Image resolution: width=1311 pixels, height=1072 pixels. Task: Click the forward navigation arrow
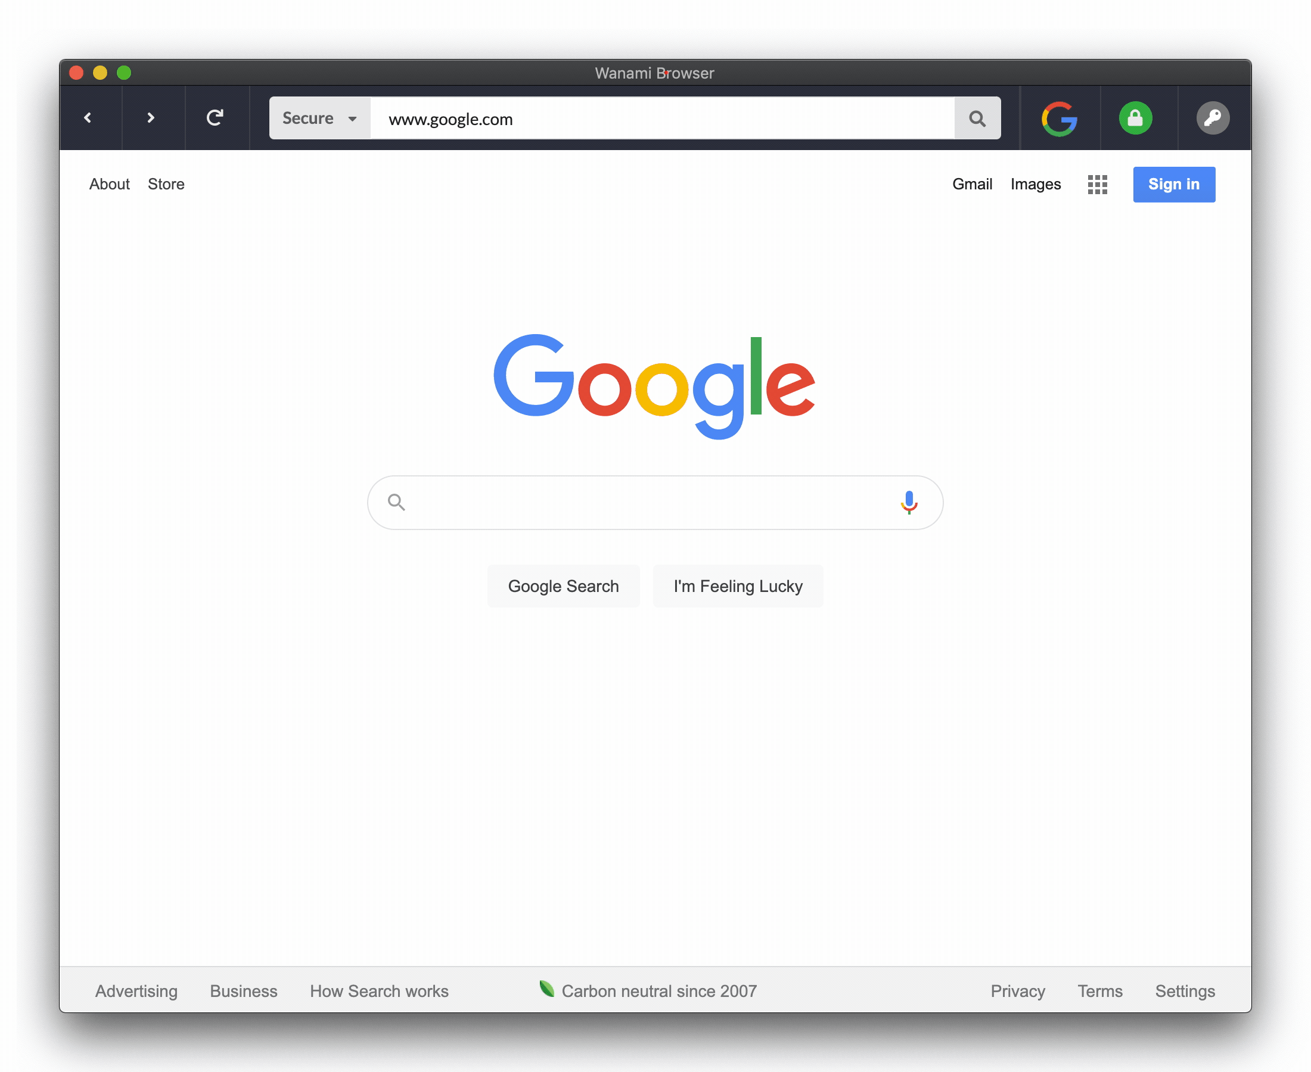(x=151, y=117)
